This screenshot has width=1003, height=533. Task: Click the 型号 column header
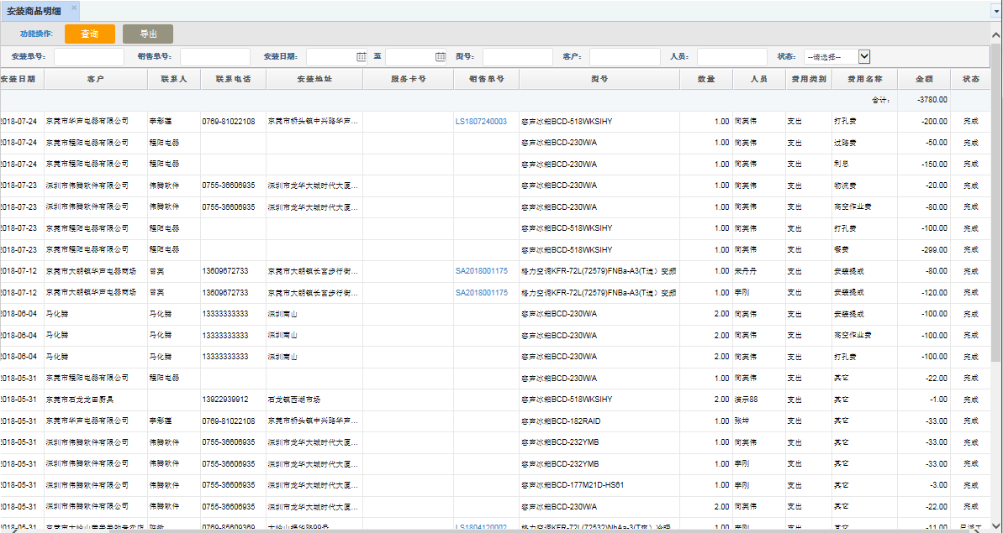click(x=599, y=79)
